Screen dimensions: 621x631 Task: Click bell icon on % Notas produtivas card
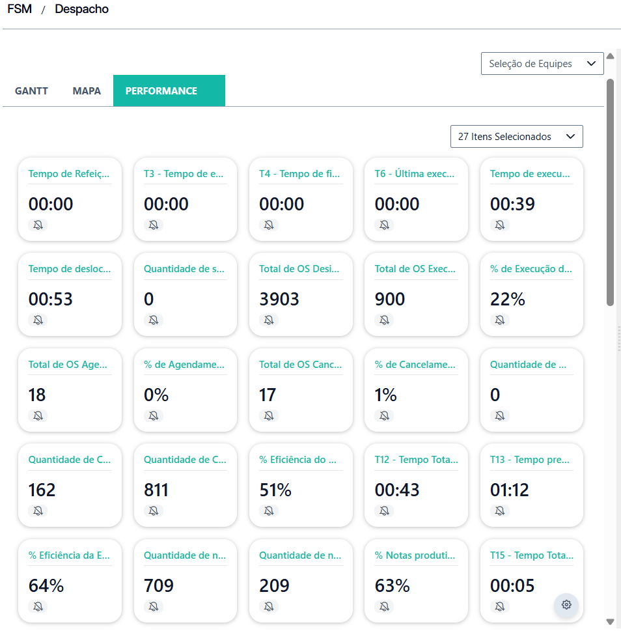[x=385, y=606]
